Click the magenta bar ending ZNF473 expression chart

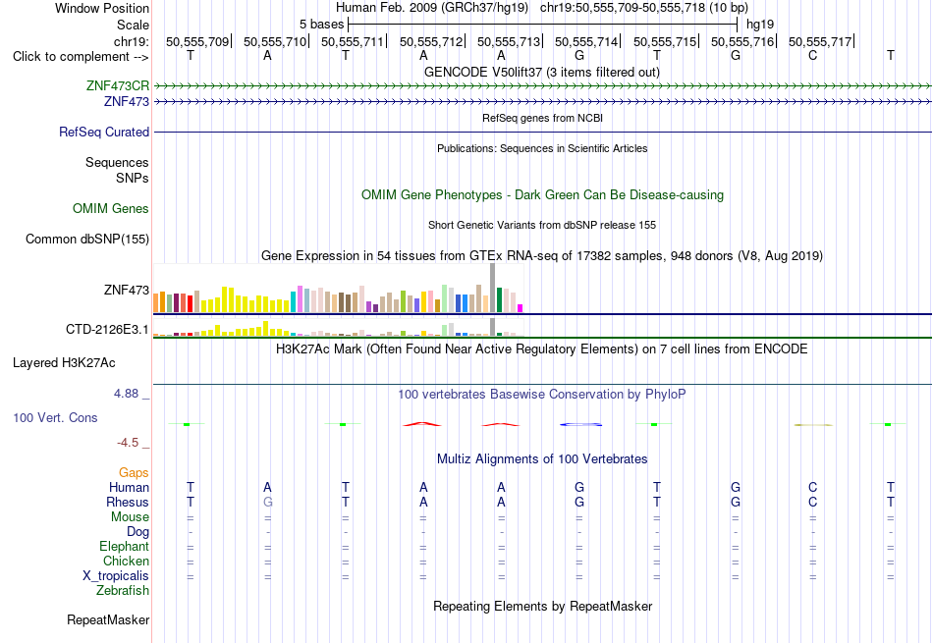521,308
